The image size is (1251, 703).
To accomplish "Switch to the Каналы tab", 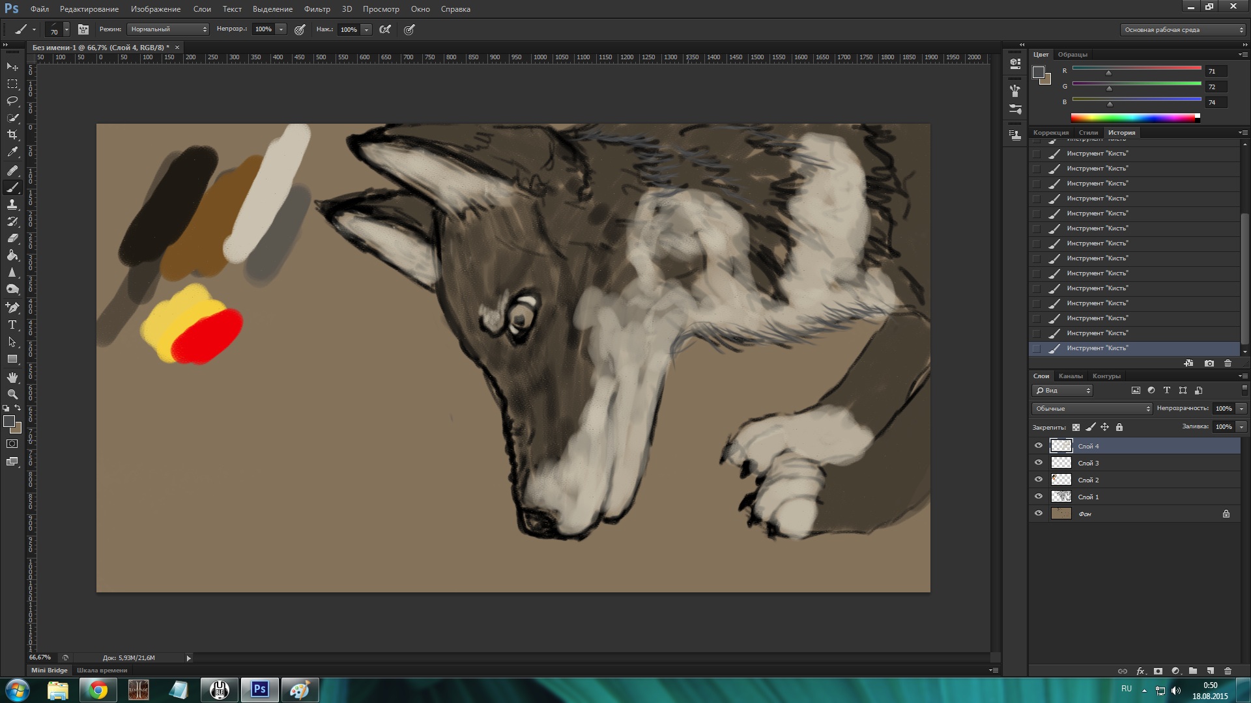I will tap(1071, 376).
